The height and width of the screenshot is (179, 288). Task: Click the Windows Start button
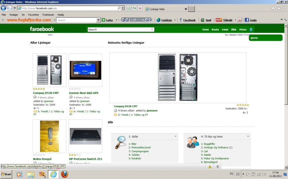tap(6, 174)
